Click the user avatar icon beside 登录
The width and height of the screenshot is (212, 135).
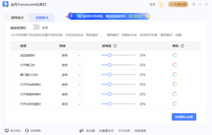click(161, 5)
